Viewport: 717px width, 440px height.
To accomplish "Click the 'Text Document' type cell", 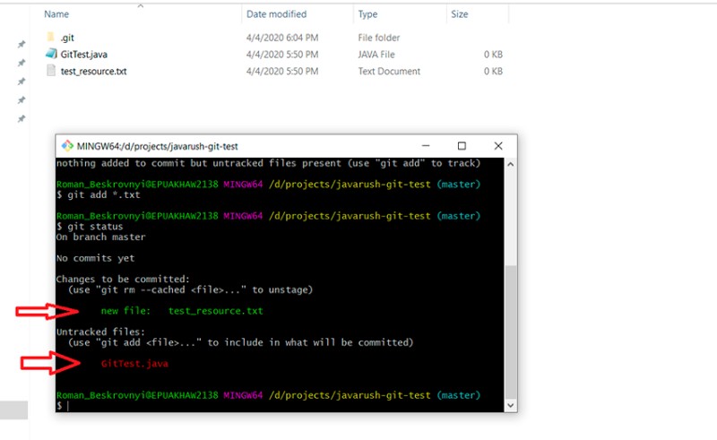I will click(389, 72).
